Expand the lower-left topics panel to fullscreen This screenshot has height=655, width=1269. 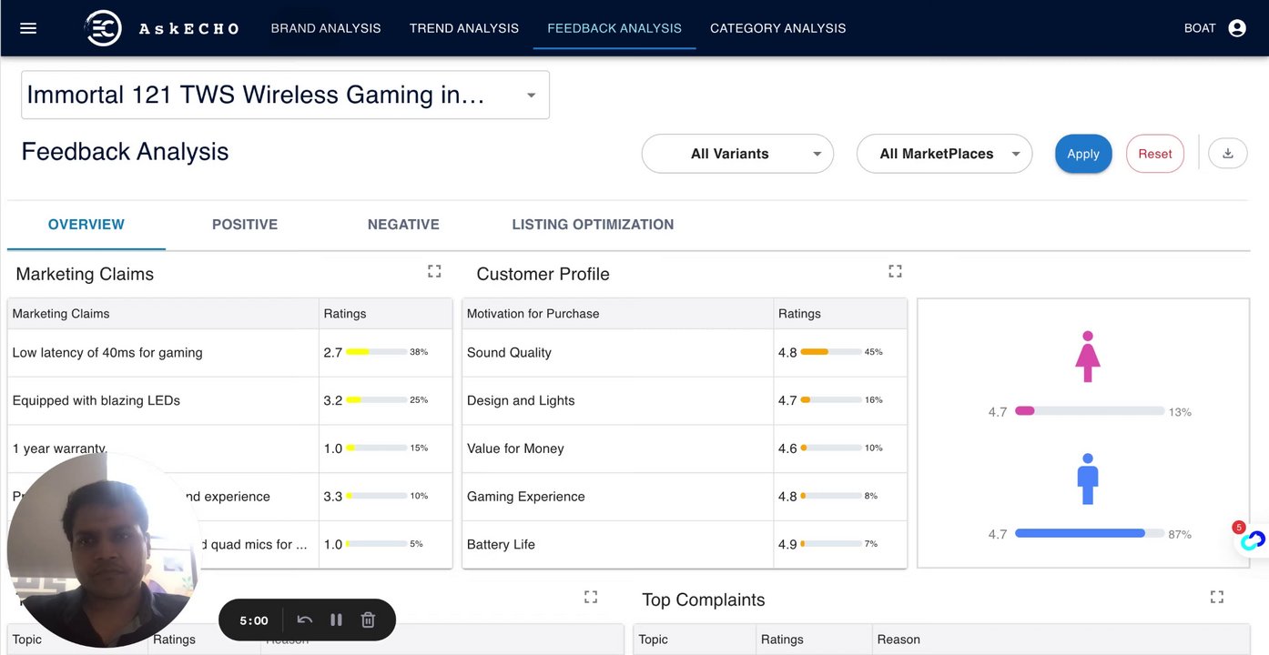[591, 597]
